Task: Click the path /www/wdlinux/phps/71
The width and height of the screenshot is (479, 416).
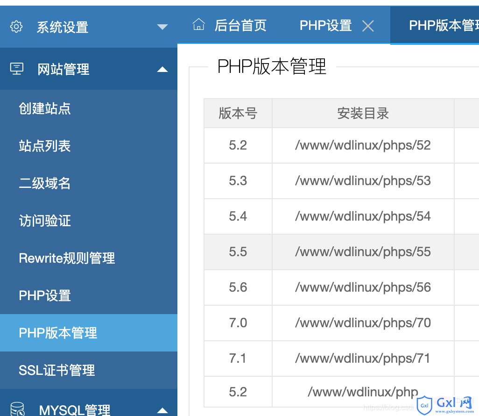Action: coord(363,358)
